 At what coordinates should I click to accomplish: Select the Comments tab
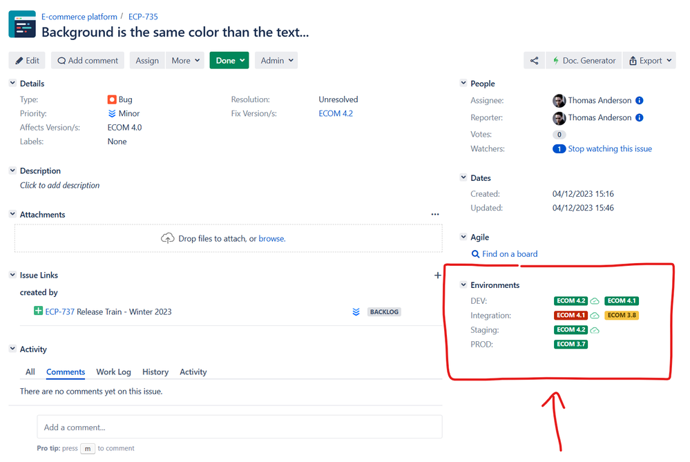pos(66,372)
